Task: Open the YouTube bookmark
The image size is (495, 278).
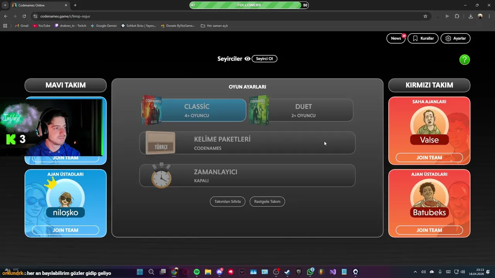Action: 41,26
